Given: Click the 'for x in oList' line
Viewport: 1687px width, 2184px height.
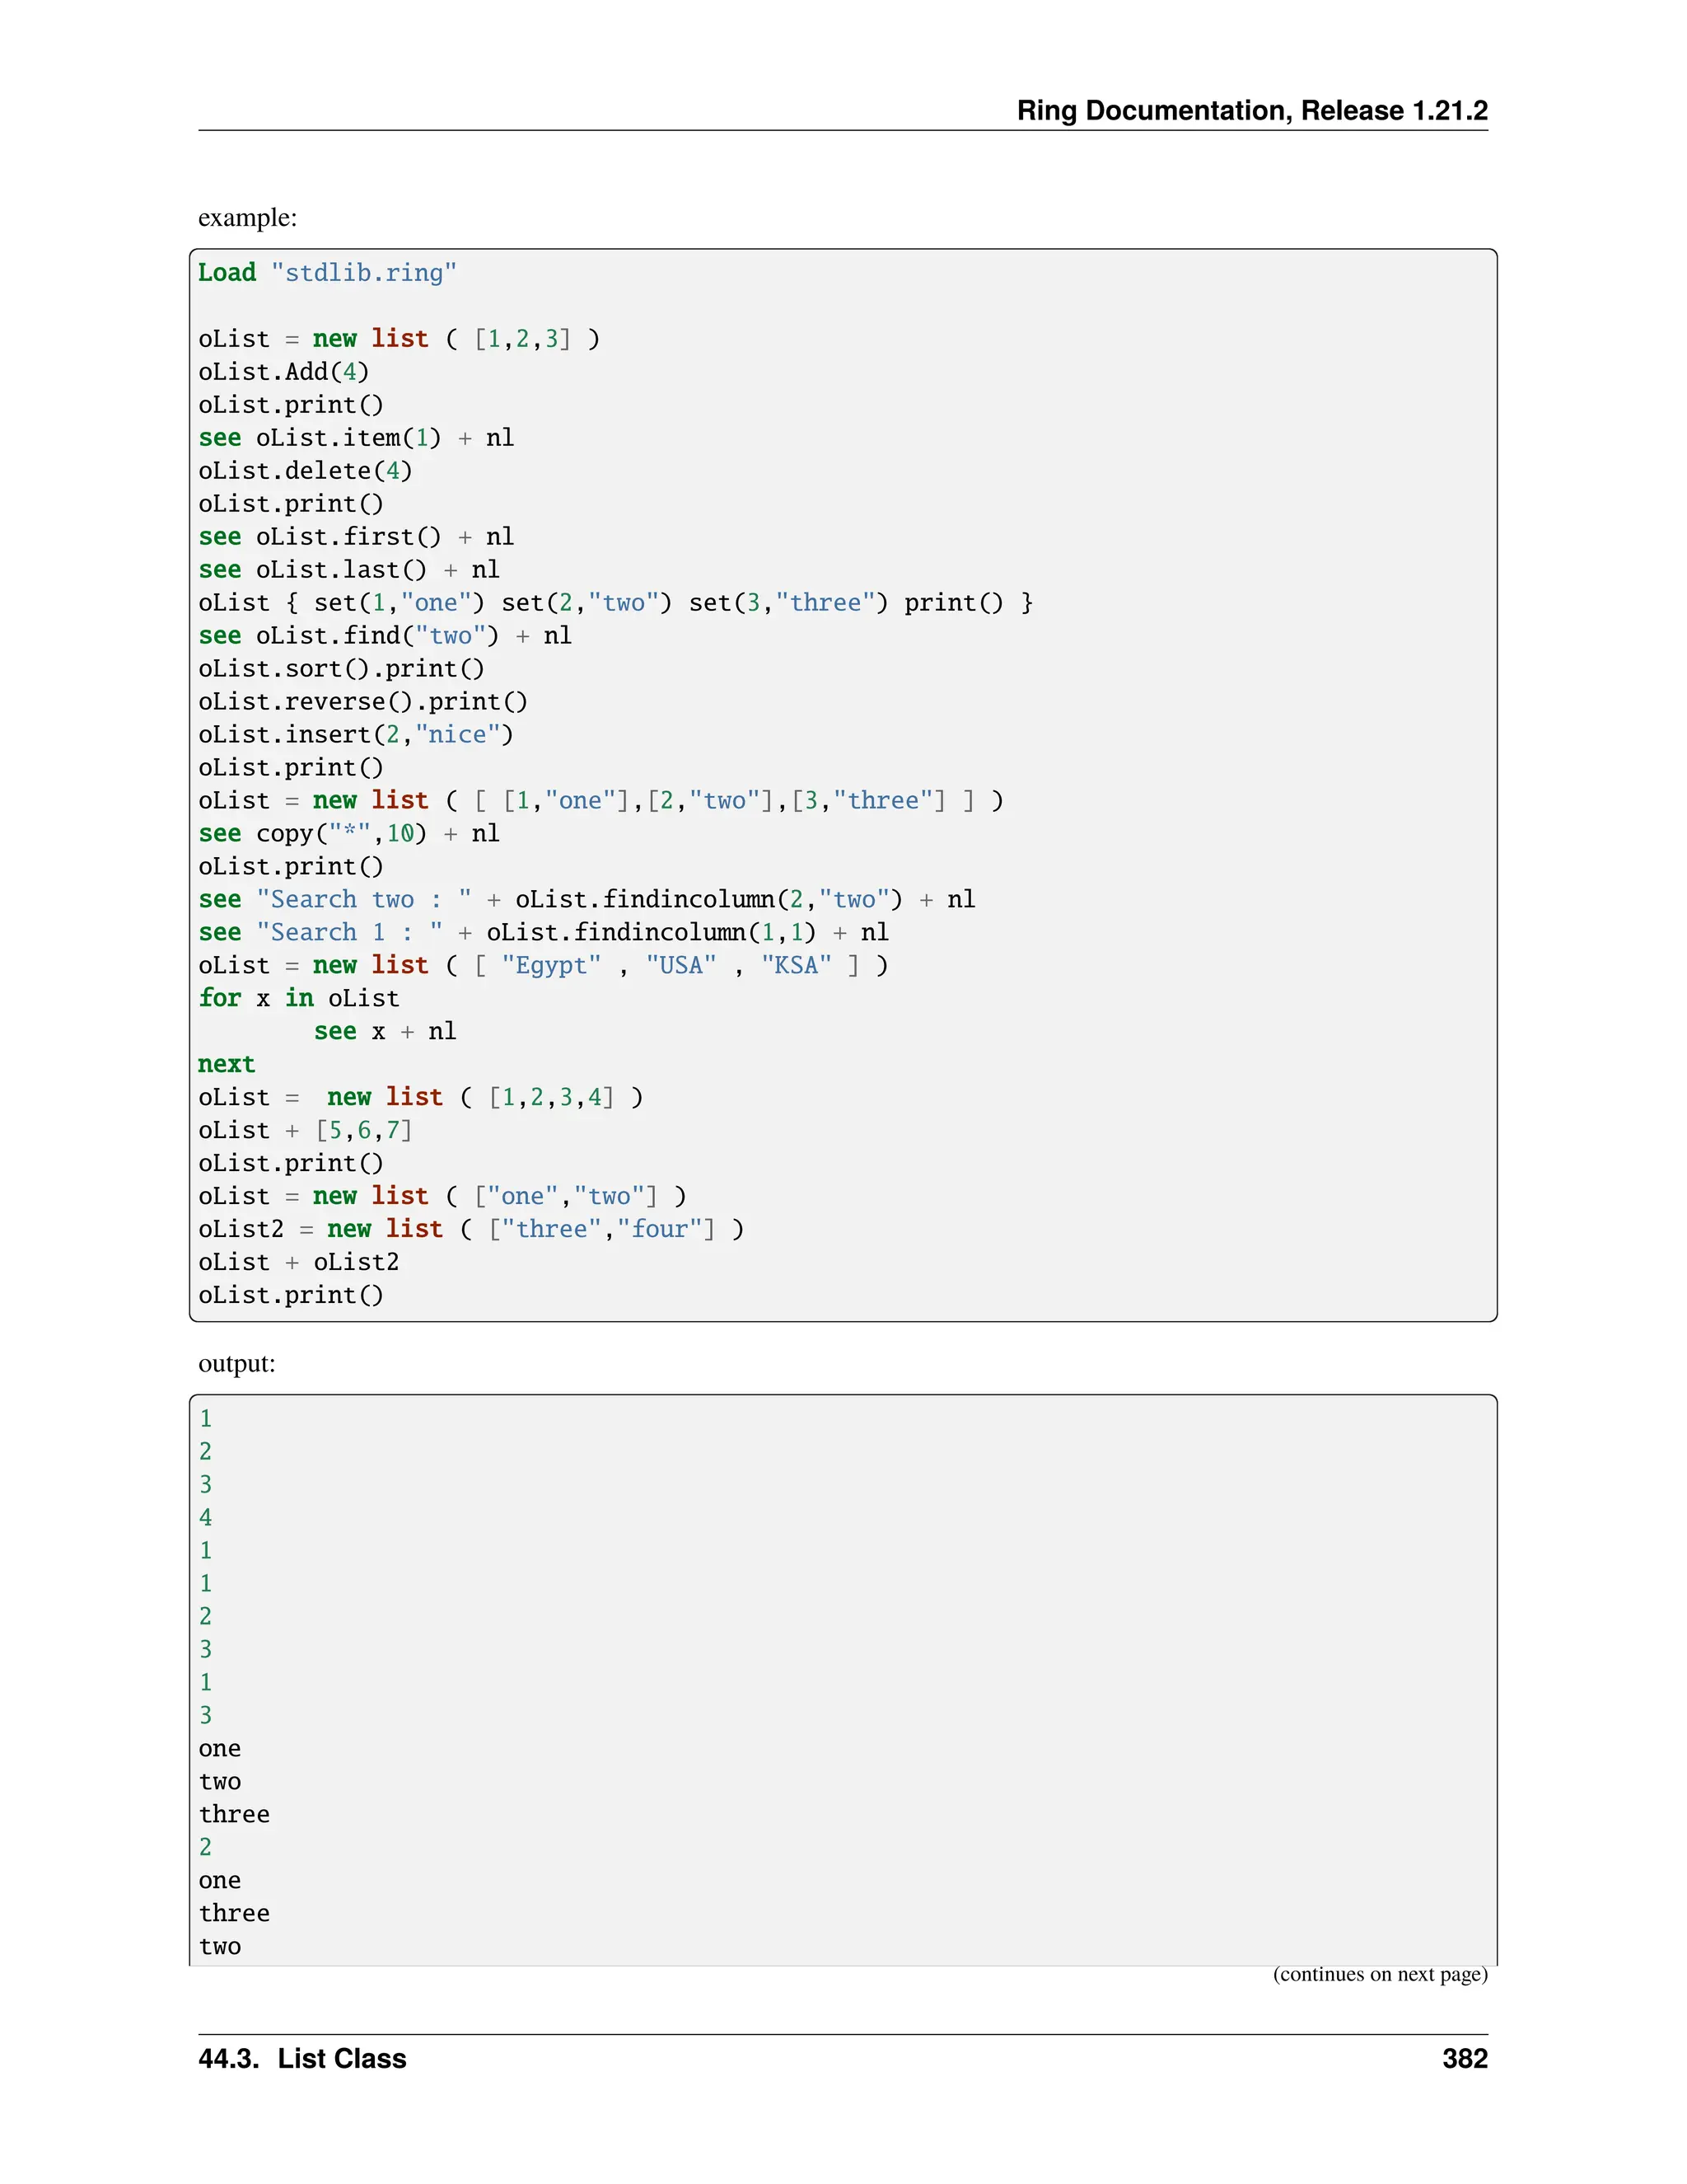Looking at the screenshot, I should [299, 999].
